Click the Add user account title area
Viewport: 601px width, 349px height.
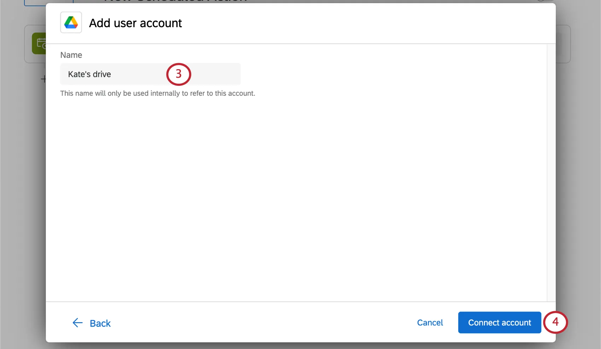[x=135, y=23]
